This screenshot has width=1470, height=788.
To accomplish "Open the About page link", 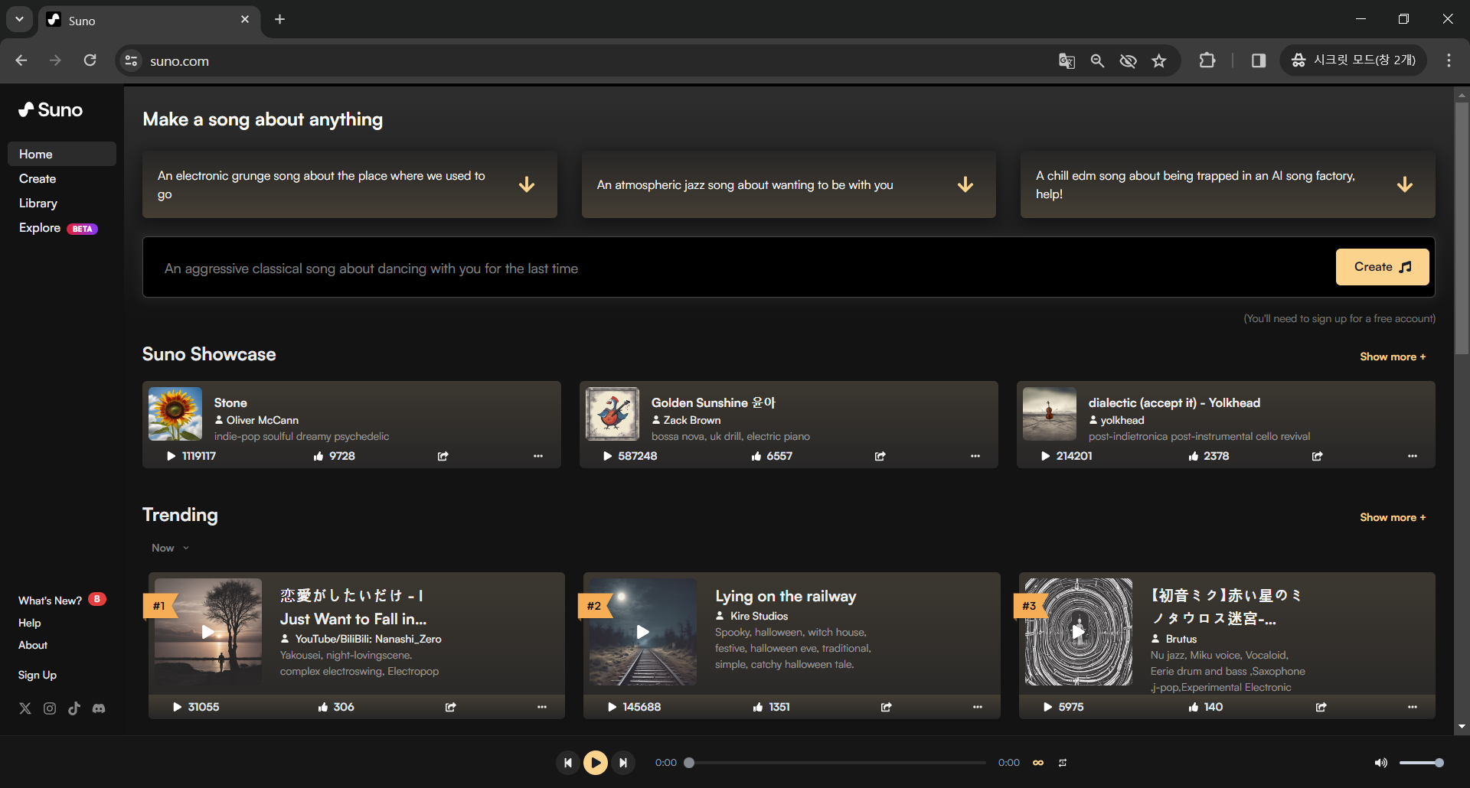I will pyautogui.click(x=33, y=645).
